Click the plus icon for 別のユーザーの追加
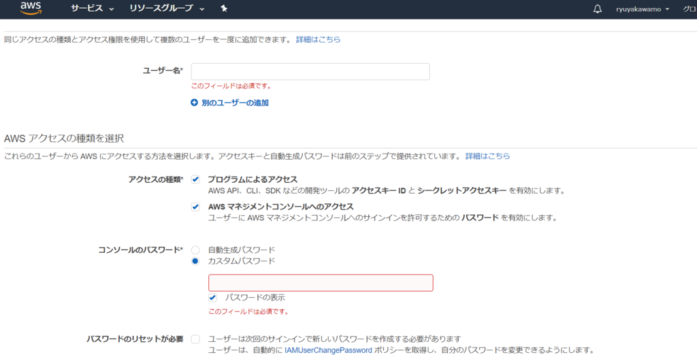The image size is (697, 363). [194, 103]
